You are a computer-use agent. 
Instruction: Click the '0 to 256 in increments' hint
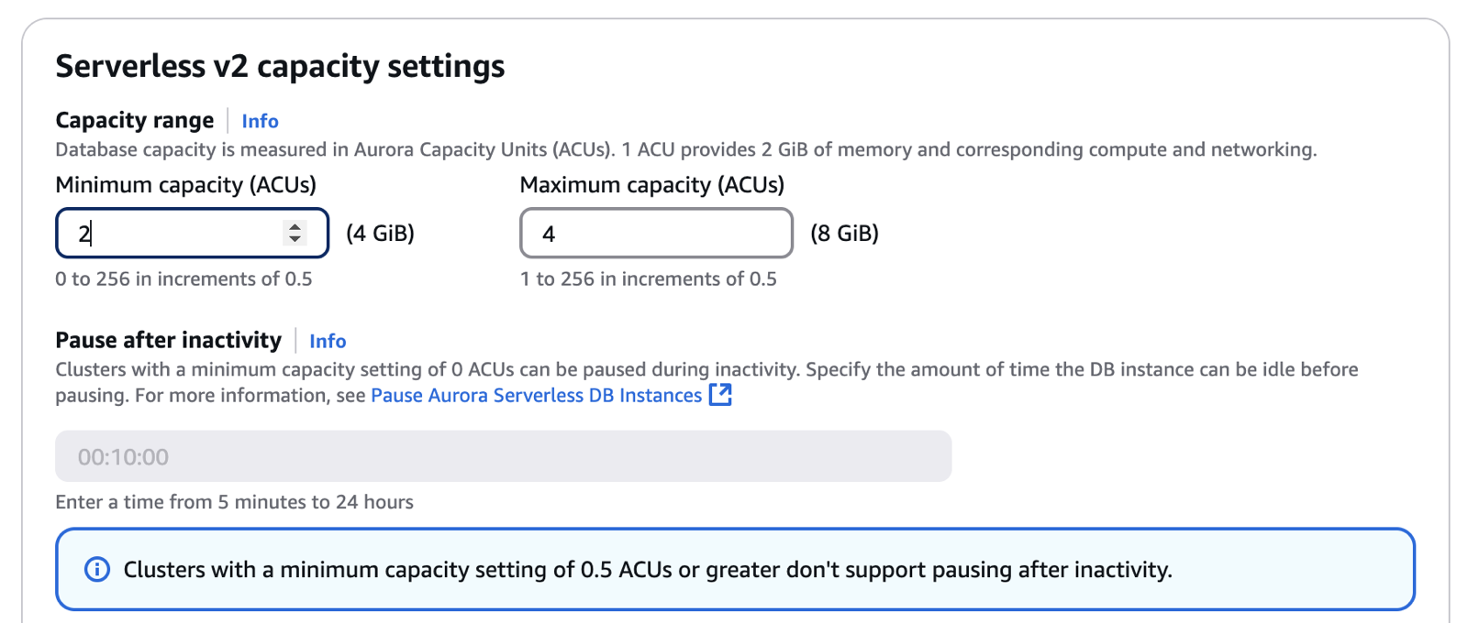183,279
